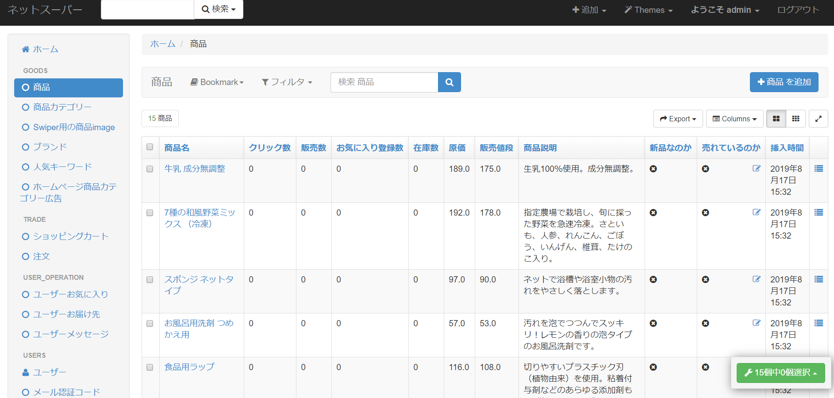Switch to the condensed table grid icon
834x398 pixels.
coord(796,119)
